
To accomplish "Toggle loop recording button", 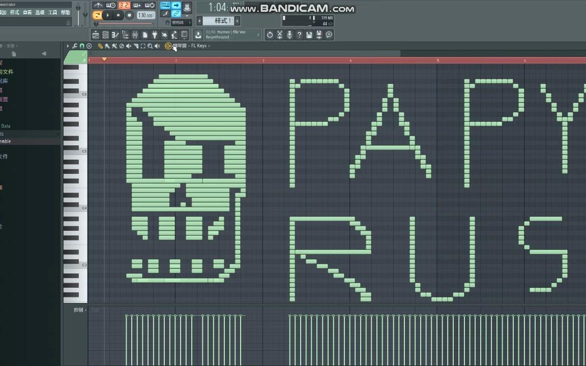I will coord(150,5).
